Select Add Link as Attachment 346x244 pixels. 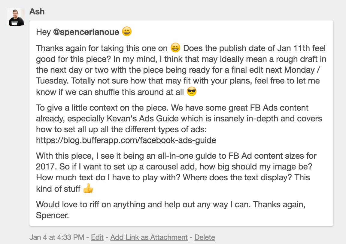coord(149,237)
